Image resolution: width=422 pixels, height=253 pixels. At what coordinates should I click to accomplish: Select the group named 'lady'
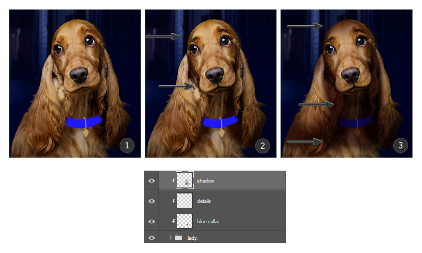click(x=193, y=238)
